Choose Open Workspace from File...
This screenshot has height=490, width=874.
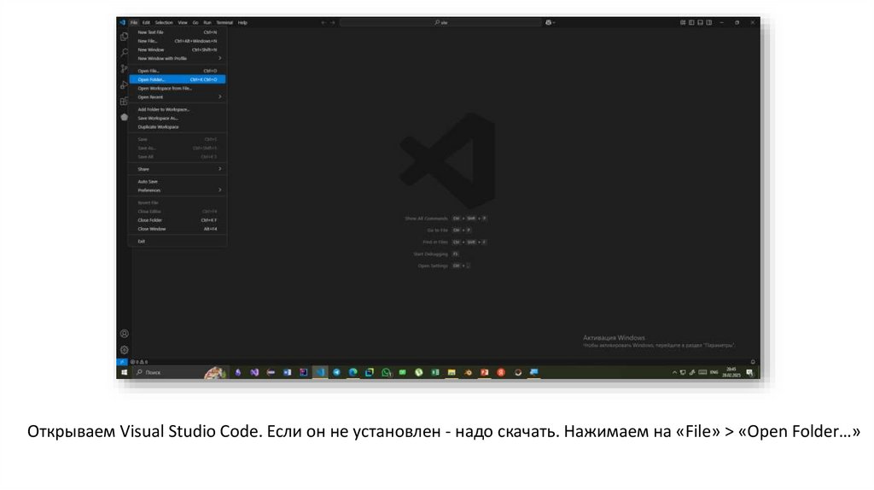(x=178, y=88)
